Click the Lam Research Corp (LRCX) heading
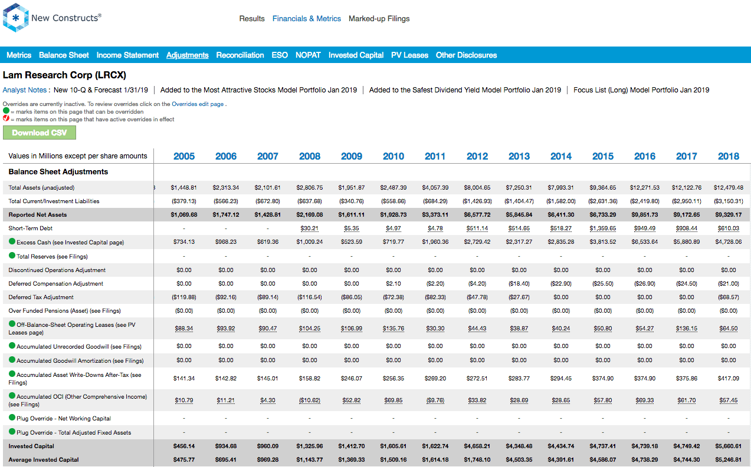 pos(64,75)
